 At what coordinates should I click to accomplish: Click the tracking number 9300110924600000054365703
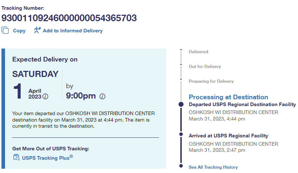click(x=69, y=18)
